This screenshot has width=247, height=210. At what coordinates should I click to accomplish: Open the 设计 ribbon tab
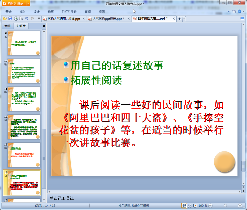pos(36,12)
